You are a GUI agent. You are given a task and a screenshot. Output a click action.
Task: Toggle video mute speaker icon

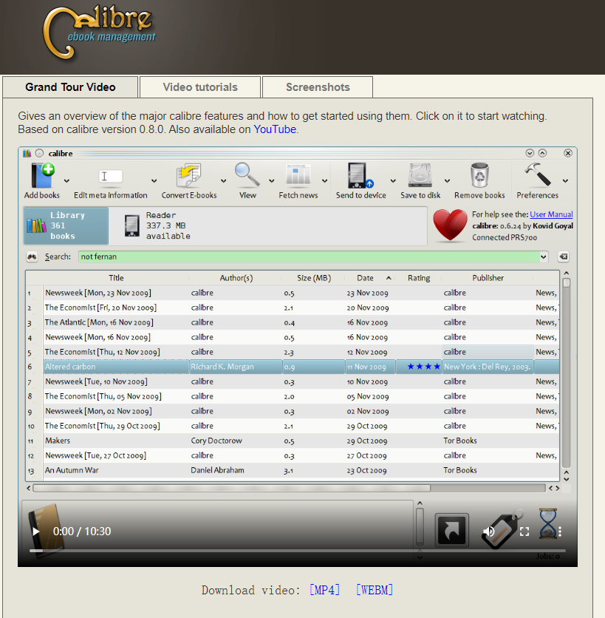click(x=489, y=532)
